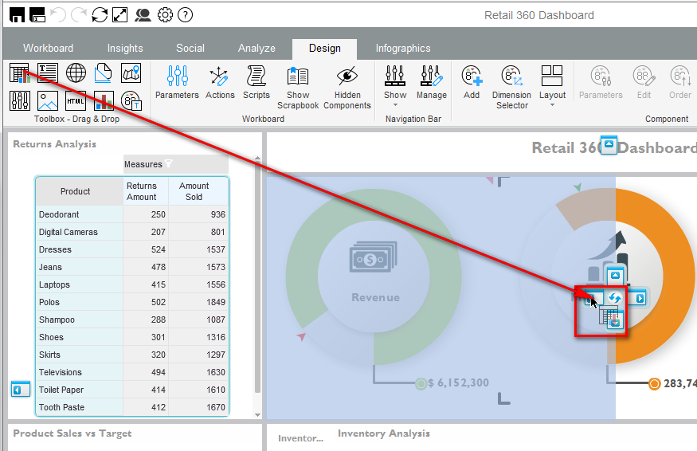Toggle Hidden Components visibility

(x=347, y=87)
